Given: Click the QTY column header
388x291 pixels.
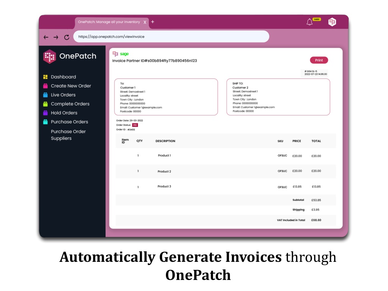Looking at the screenshot, I should [x=139, y=141].
